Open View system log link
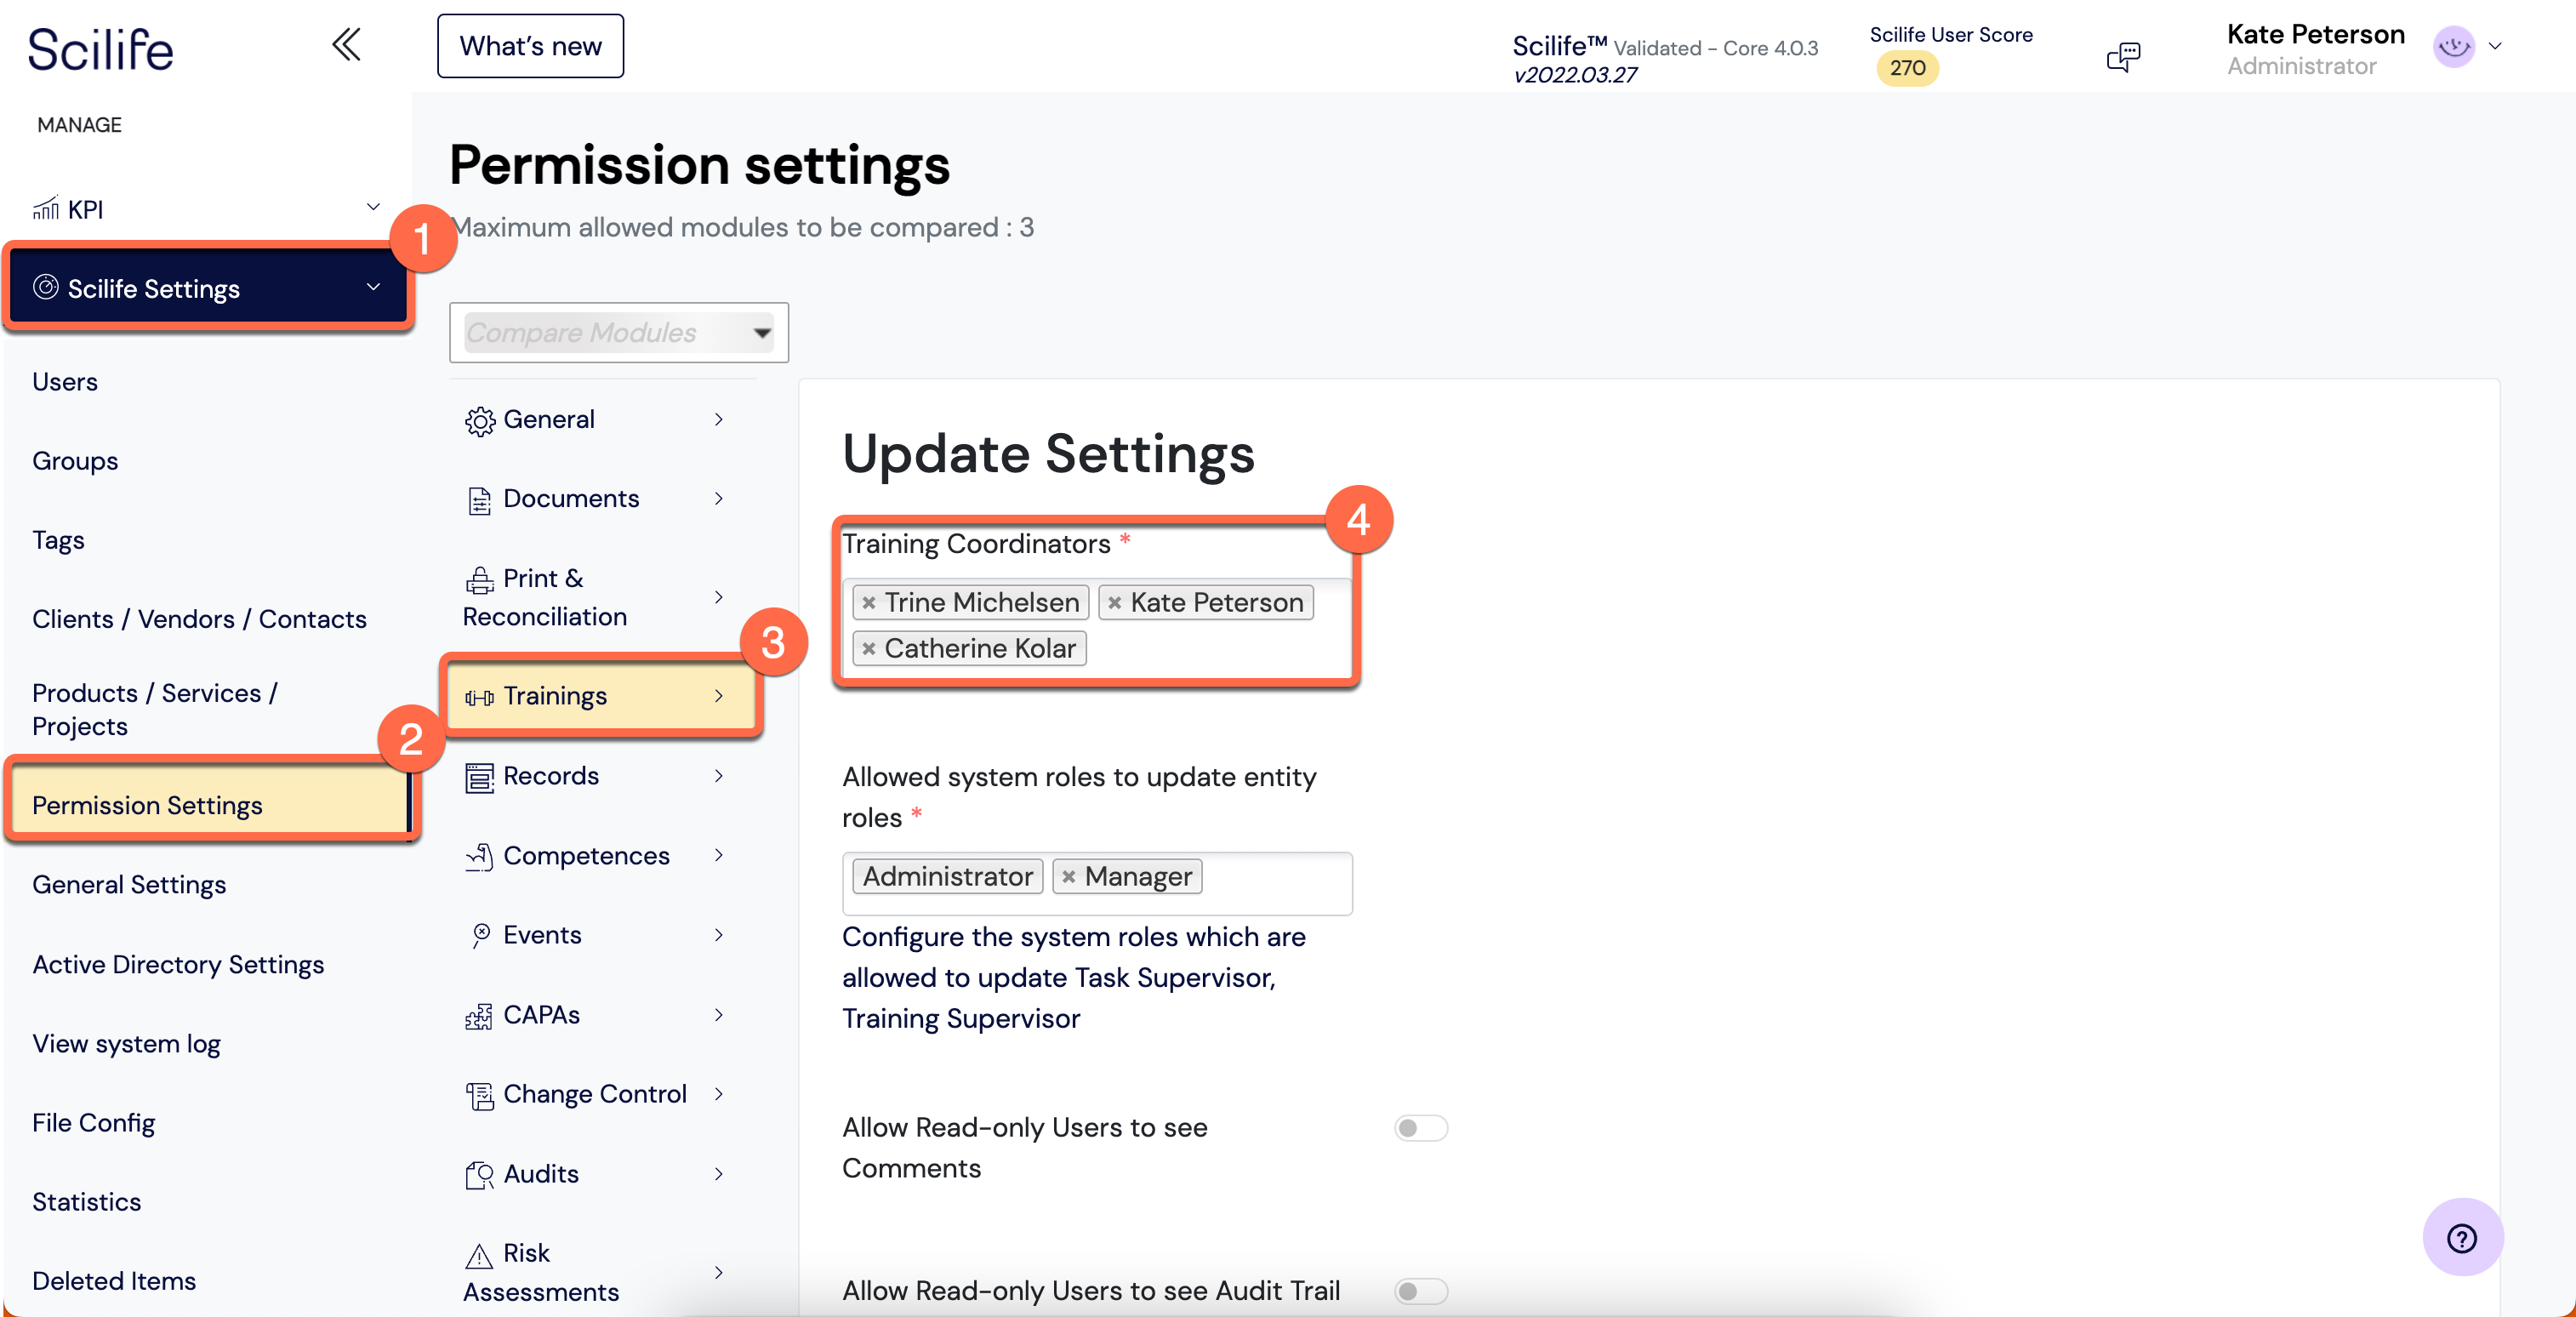 [126, 1043]
